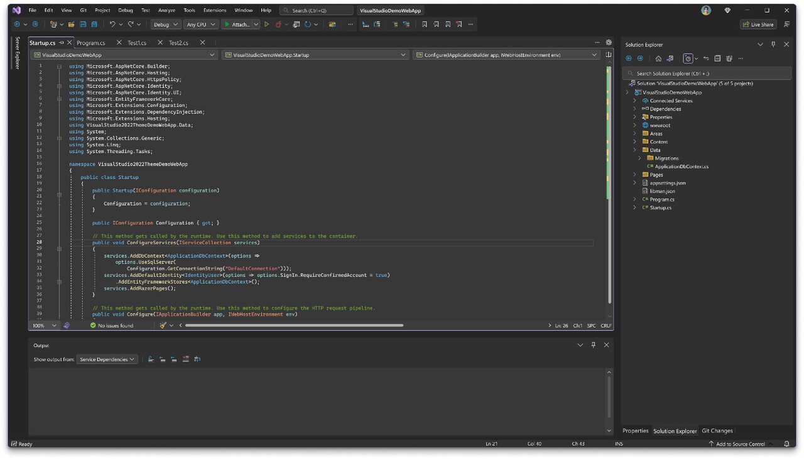
Task: Click the Save All icon in the toolbar
Action: (93, 24)
